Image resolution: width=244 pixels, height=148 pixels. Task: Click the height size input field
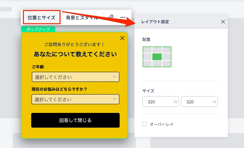click(x=199, y=102)
